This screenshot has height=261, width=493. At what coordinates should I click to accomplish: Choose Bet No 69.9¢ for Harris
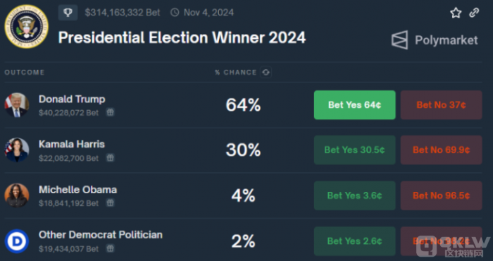coord(441,150)
